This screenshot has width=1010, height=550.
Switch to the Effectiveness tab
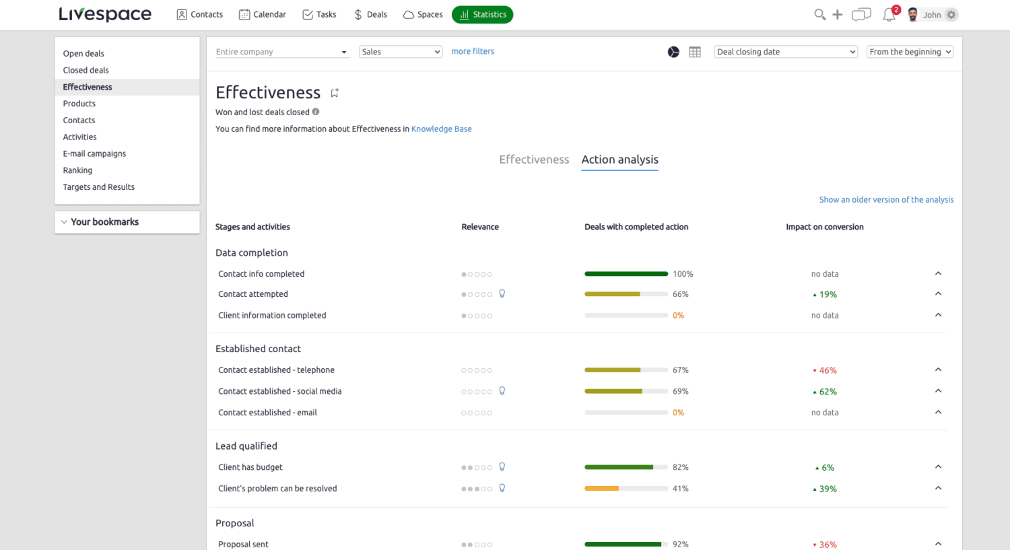[534, 160]
